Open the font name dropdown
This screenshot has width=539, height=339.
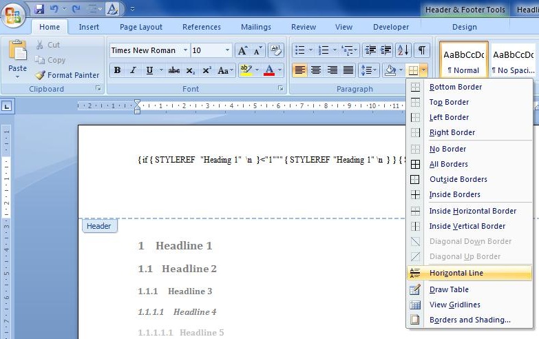tap(186, 50)
